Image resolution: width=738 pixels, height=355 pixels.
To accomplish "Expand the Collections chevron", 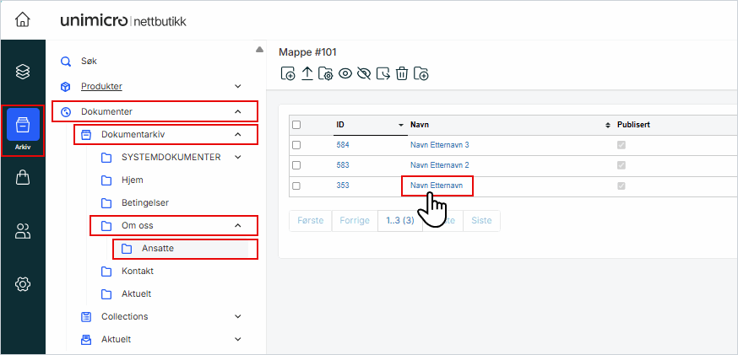I will 238,317.
